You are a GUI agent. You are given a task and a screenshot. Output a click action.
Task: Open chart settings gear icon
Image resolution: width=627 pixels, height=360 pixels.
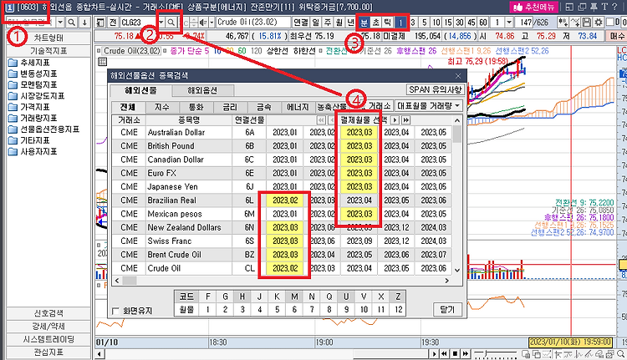pyautogui.click(x=599, y=23)
